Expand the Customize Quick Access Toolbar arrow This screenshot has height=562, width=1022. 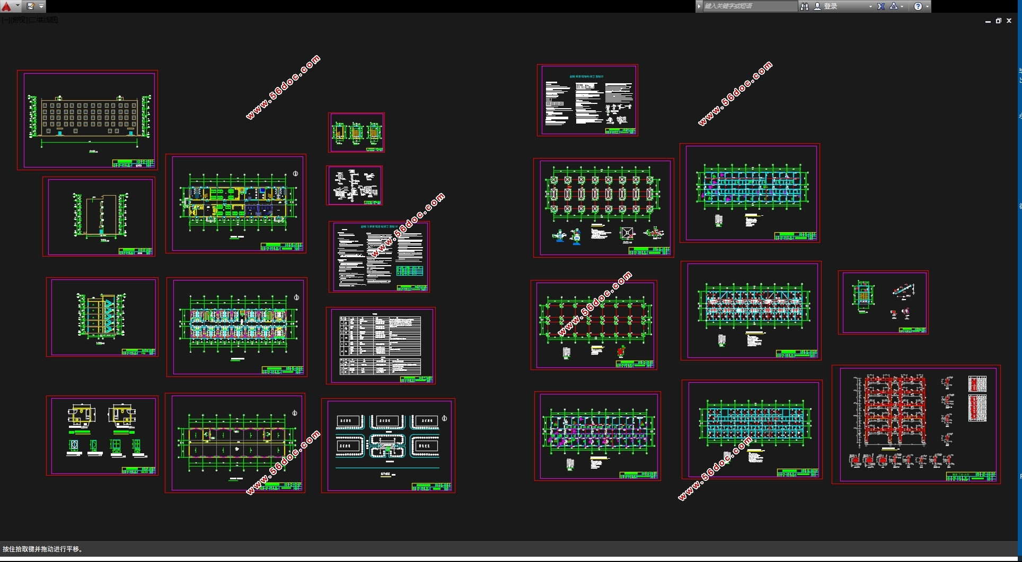click(41, 6)
